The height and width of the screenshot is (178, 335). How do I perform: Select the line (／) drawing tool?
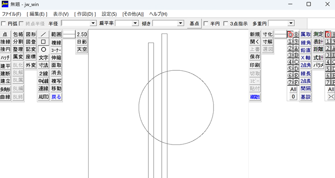[x=43, y=34]
